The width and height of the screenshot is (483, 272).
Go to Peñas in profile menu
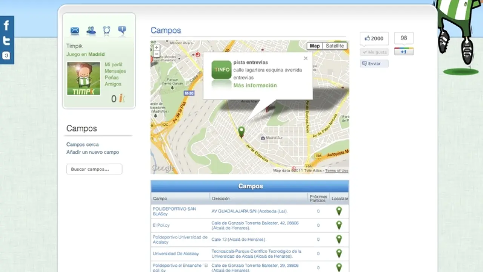112,77
